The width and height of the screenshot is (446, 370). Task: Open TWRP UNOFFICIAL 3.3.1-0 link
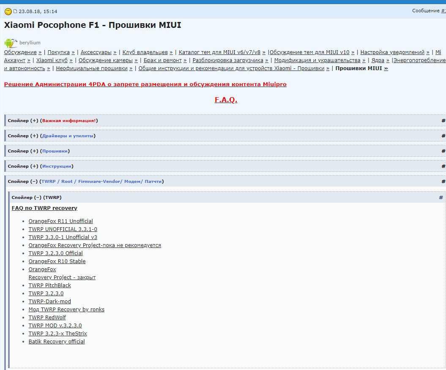click(x=63, y=229)
